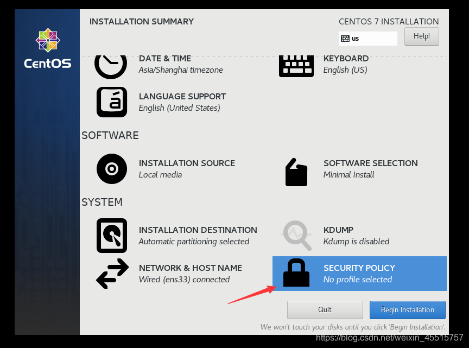The image size is (469, 348).
Task: Open SOFTWARE SELECTION title
Action: click(x=371, y=163)
